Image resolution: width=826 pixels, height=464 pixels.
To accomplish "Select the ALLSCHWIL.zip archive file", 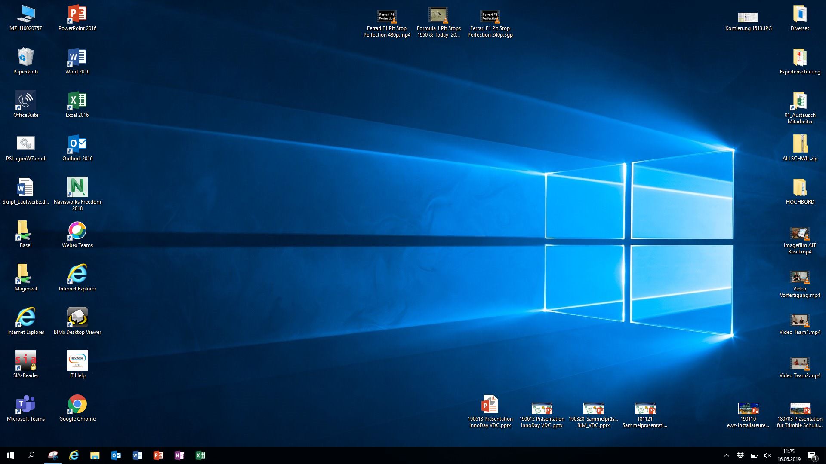I will (x=800, y=145).
